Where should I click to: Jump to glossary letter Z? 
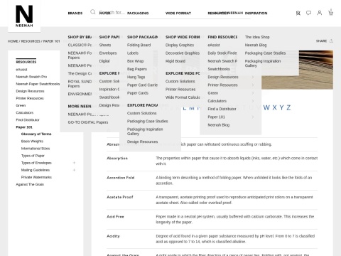tap(288, 107)
